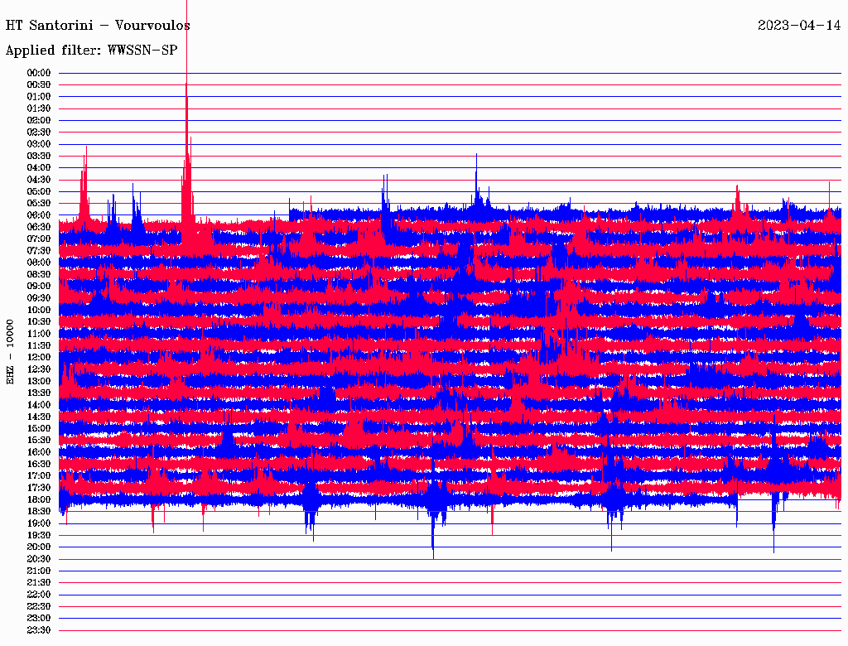Click the date 2023-04-14 in the header
Viewport: 848px width, 646px height.
pyautogui.click(x=798, y=26)
